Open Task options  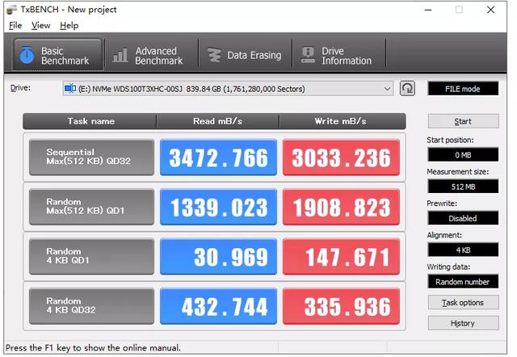tap(463, 302)
